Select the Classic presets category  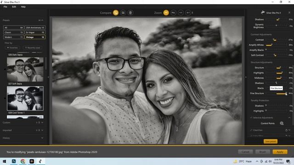coord(13,33)
